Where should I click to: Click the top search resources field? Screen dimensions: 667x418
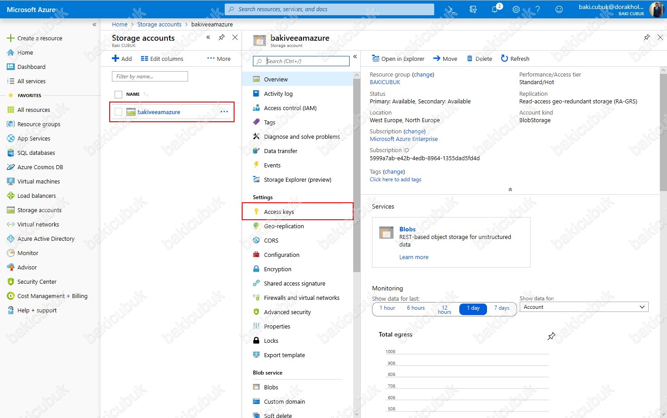pyautogui.click(x=329, y=9)
